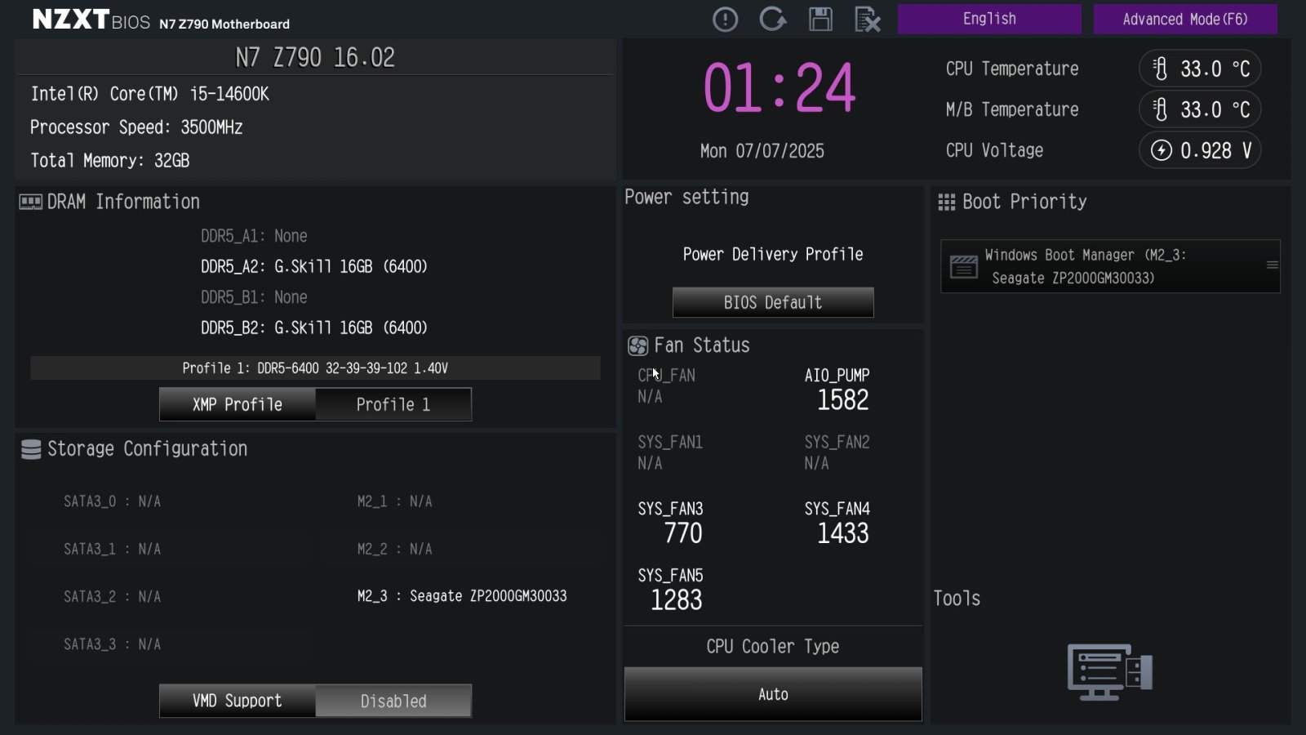
Task: Click the Fan Status fan icon
Action: [637, 346]
